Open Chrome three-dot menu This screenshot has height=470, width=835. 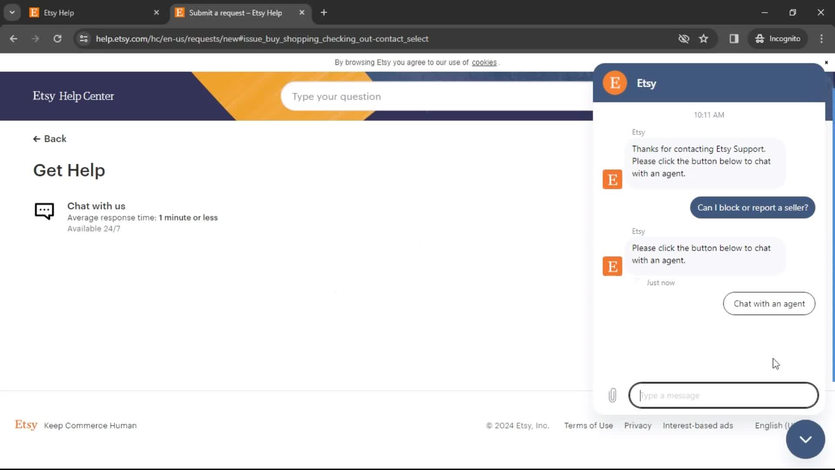pyautogui.click(x=822, y=39)
